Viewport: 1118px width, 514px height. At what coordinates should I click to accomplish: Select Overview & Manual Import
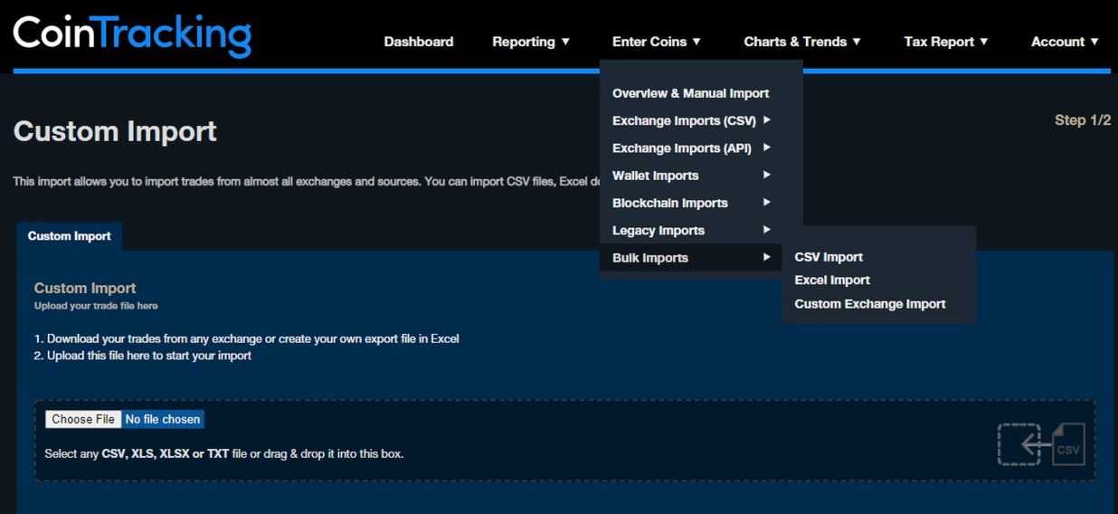691,93
